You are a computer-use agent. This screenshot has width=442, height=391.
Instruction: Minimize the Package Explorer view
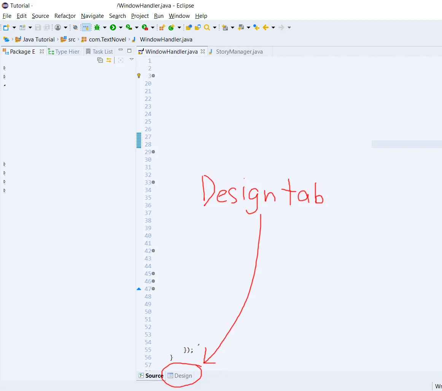point(121,50)
